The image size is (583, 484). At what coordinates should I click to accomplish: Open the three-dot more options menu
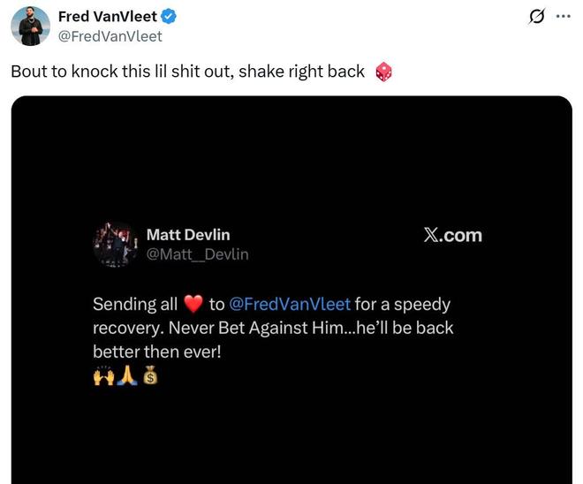(563, 16)
